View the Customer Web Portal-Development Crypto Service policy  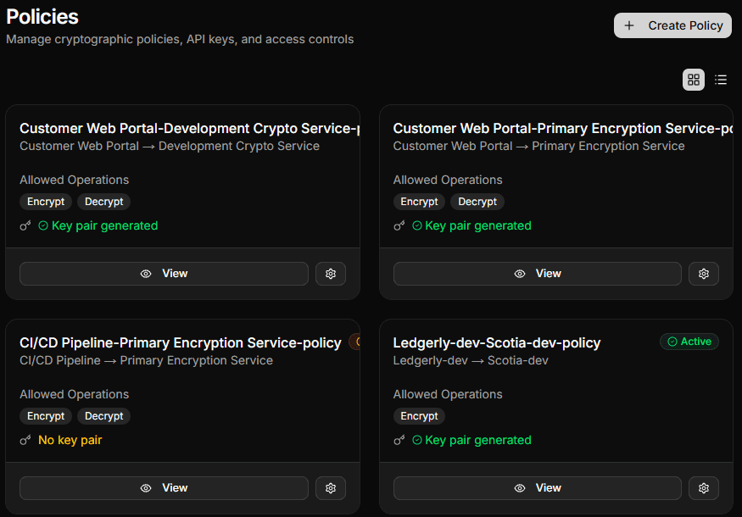(164, 274)
